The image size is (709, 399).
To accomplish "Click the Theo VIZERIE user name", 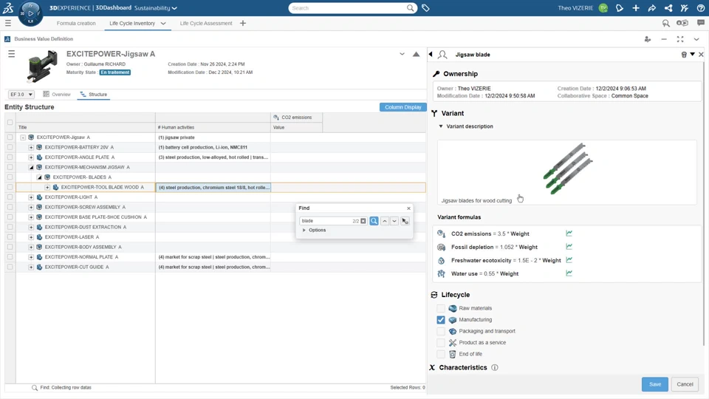I will [x=575, y=8].
